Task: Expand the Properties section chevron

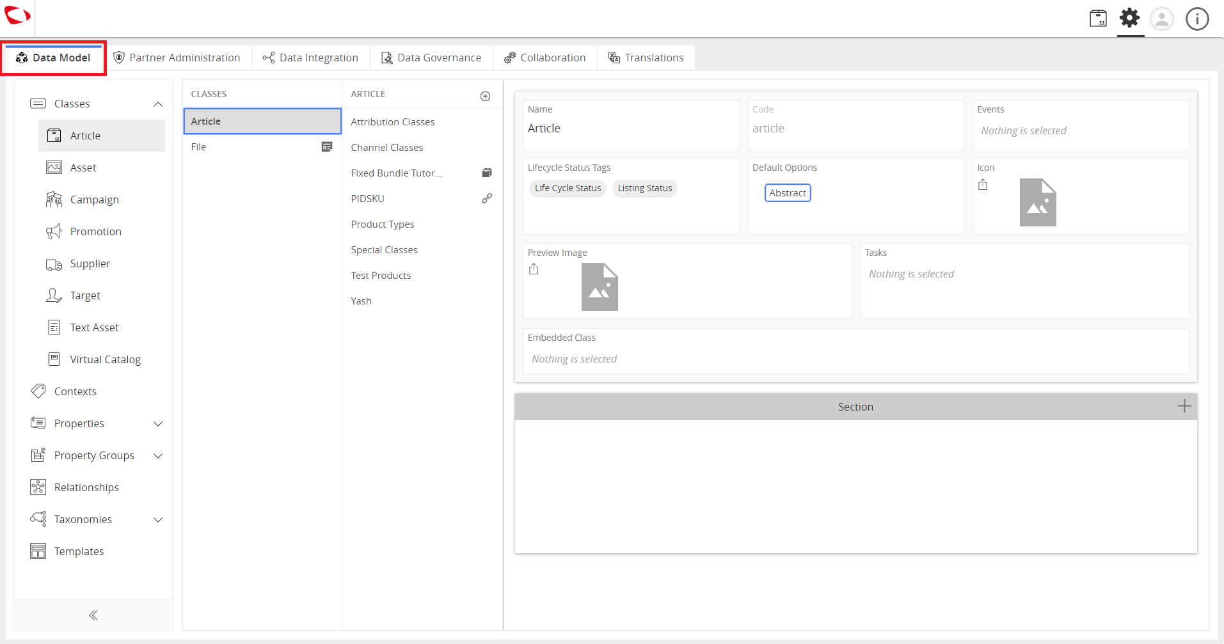Action: (x=158, y=424)
